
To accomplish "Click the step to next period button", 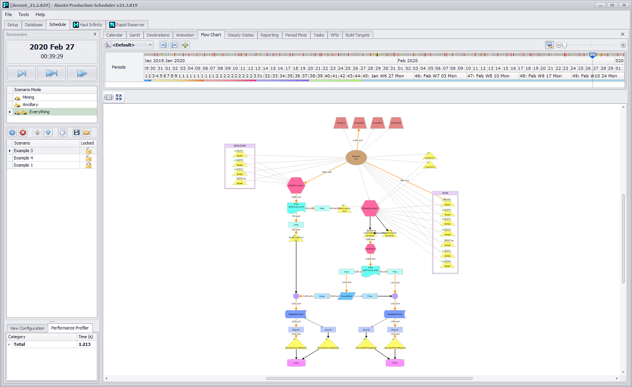I will click(x=22, y=74).
